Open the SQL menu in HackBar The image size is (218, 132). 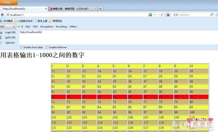pos(28,26)
